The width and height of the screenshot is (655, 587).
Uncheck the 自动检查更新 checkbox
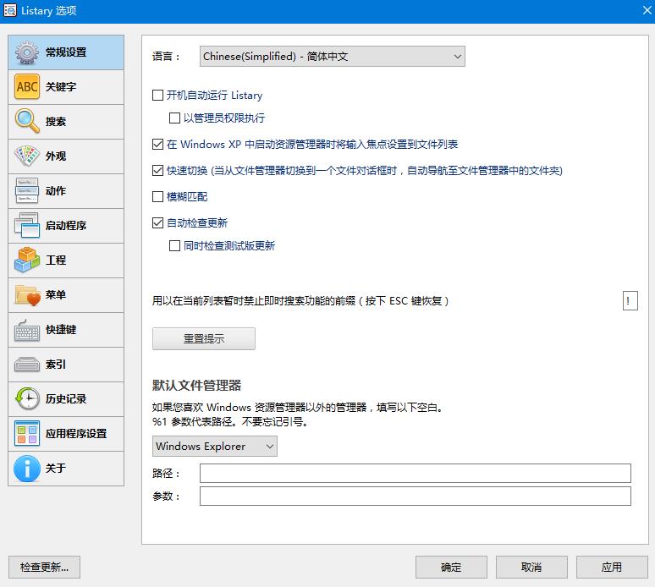(x=158, y=223)
